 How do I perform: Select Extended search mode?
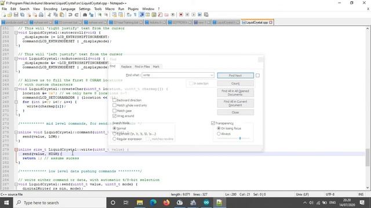coord(115,133)
